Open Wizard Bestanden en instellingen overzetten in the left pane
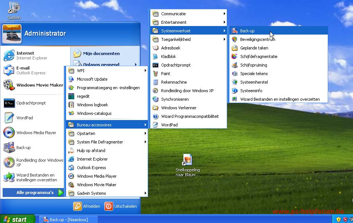 [33, 177]
